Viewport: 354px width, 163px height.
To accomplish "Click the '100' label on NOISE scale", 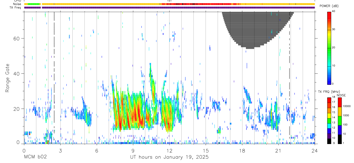I will [346, 124].
